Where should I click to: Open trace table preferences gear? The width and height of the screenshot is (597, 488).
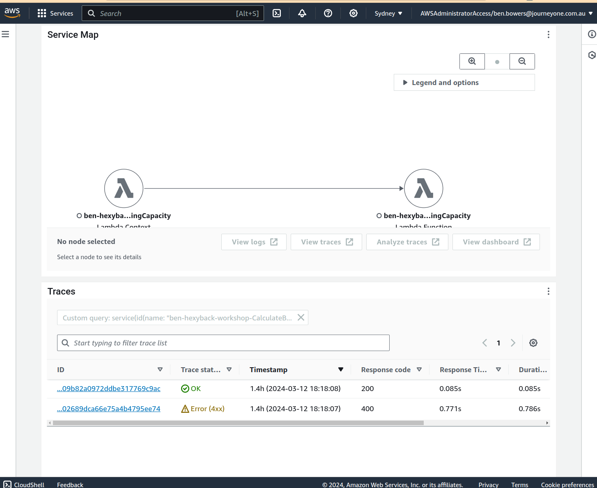pyautogui.click(x=533, y=343)
